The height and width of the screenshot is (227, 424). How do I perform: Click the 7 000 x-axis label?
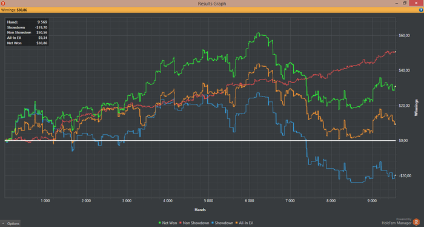tap(290, 201)
